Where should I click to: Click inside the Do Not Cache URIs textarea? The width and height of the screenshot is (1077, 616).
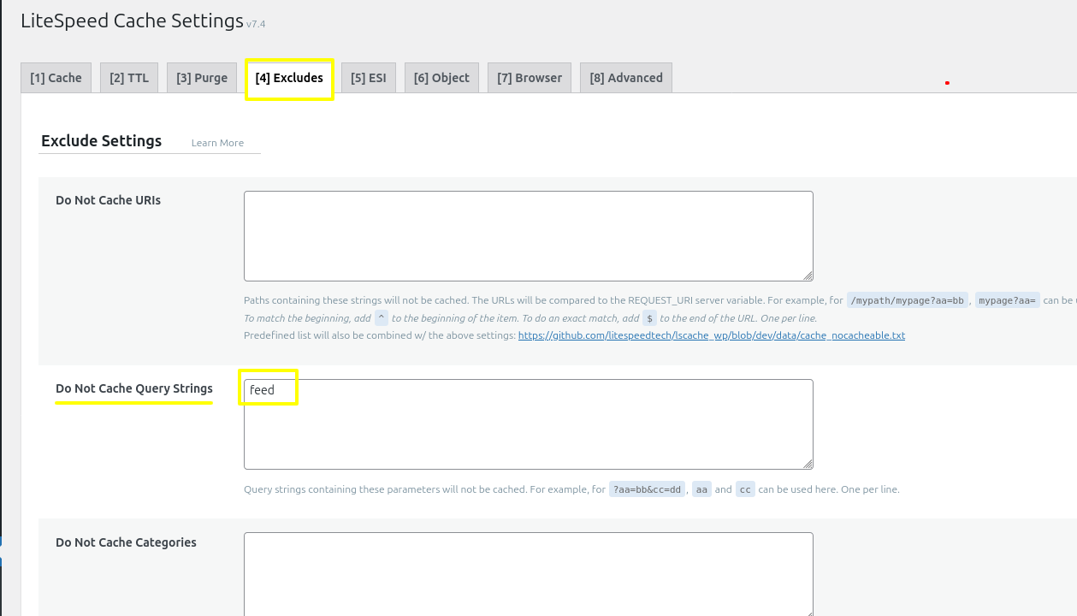528,235
